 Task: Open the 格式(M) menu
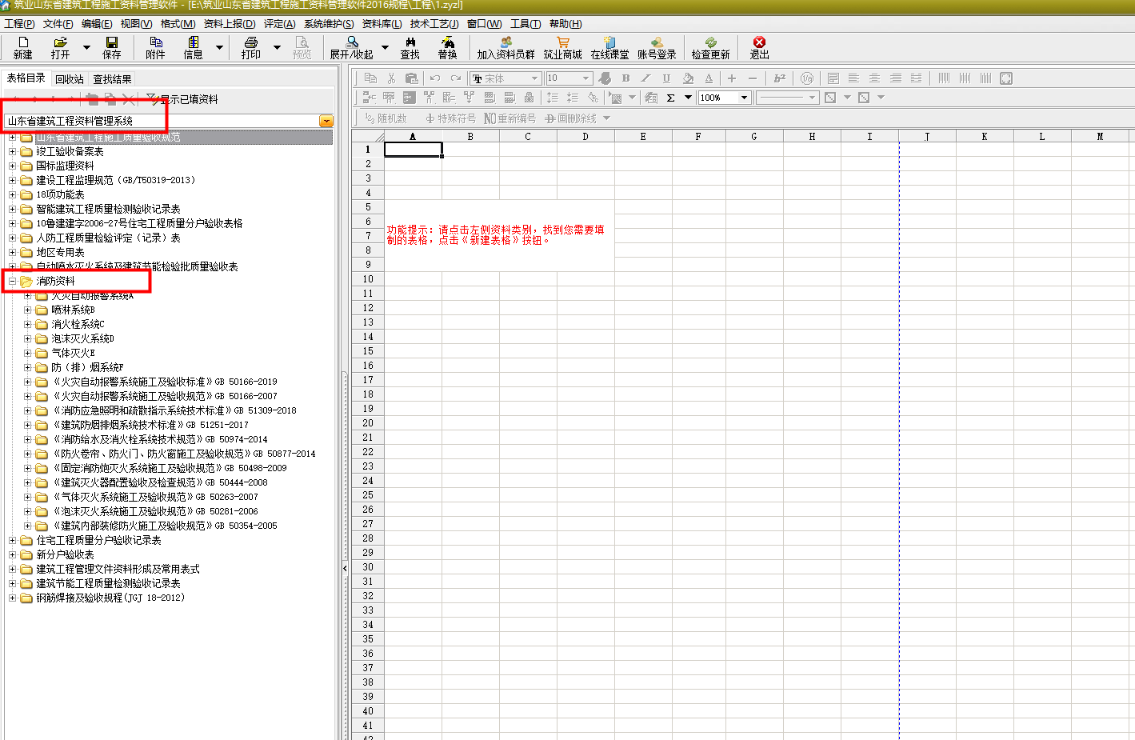178,24
